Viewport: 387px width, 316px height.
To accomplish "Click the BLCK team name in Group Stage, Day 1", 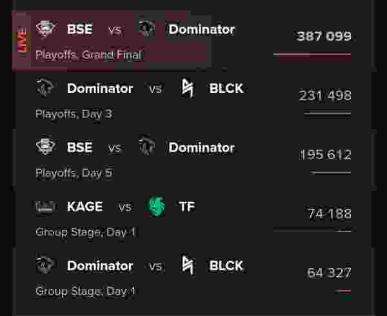I will tap(226, 266).
